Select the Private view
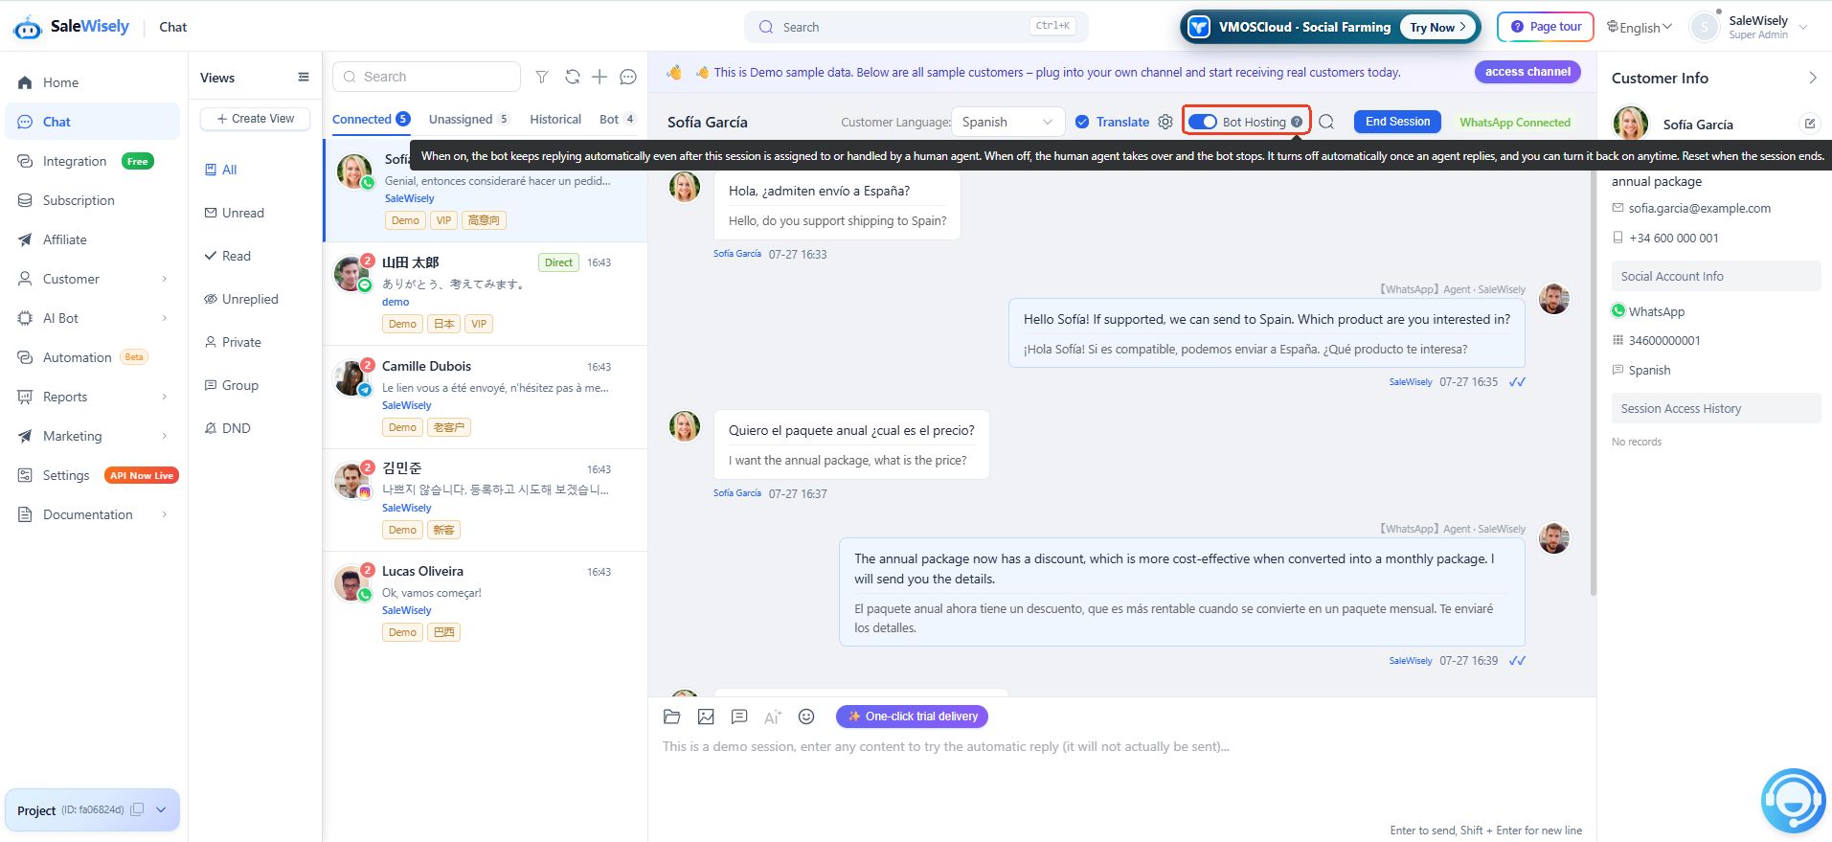 point(233,342)
